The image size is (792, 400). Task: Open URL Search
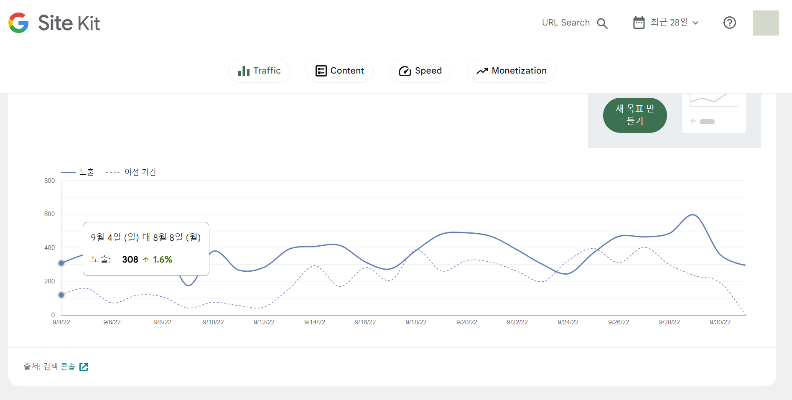[x=575, y=23]
